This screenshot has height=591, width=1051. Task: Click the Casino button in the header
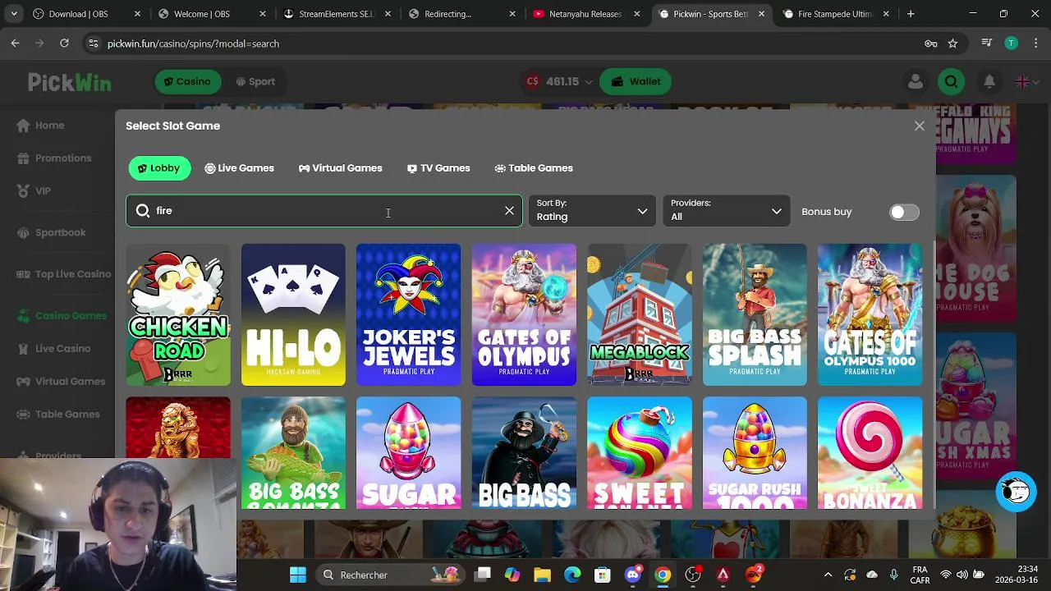click(x=187, y=81)
